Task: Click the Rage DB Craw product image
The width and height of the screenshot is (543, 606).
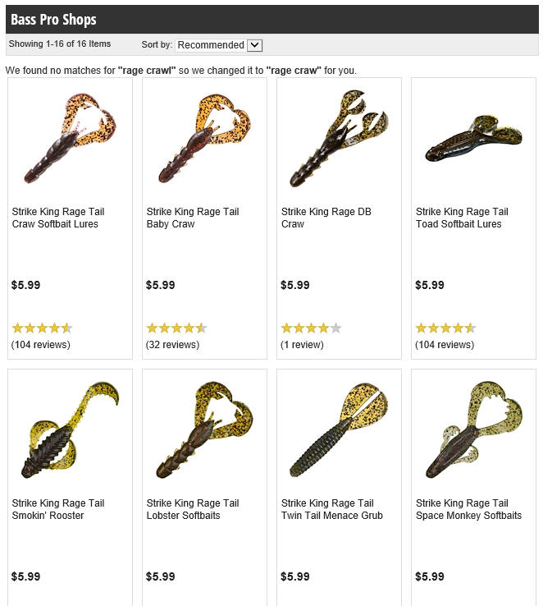Action: (x=339, y=139)
